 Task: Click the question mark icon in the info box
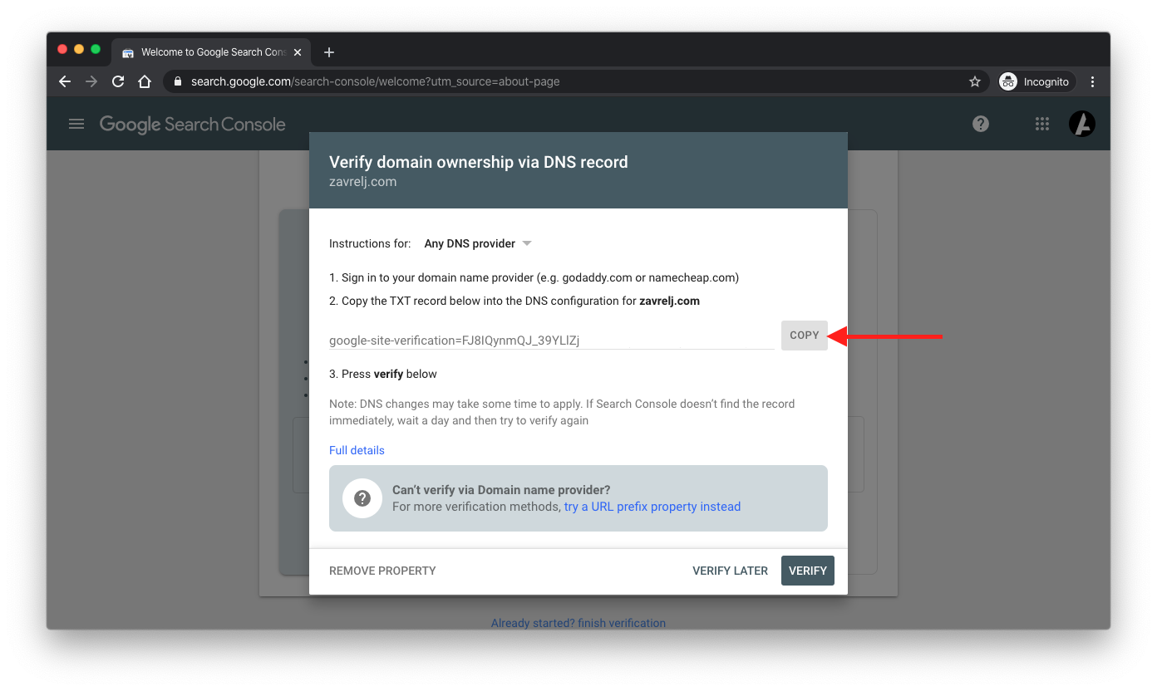pyautogui.click(x=362, y=498)
